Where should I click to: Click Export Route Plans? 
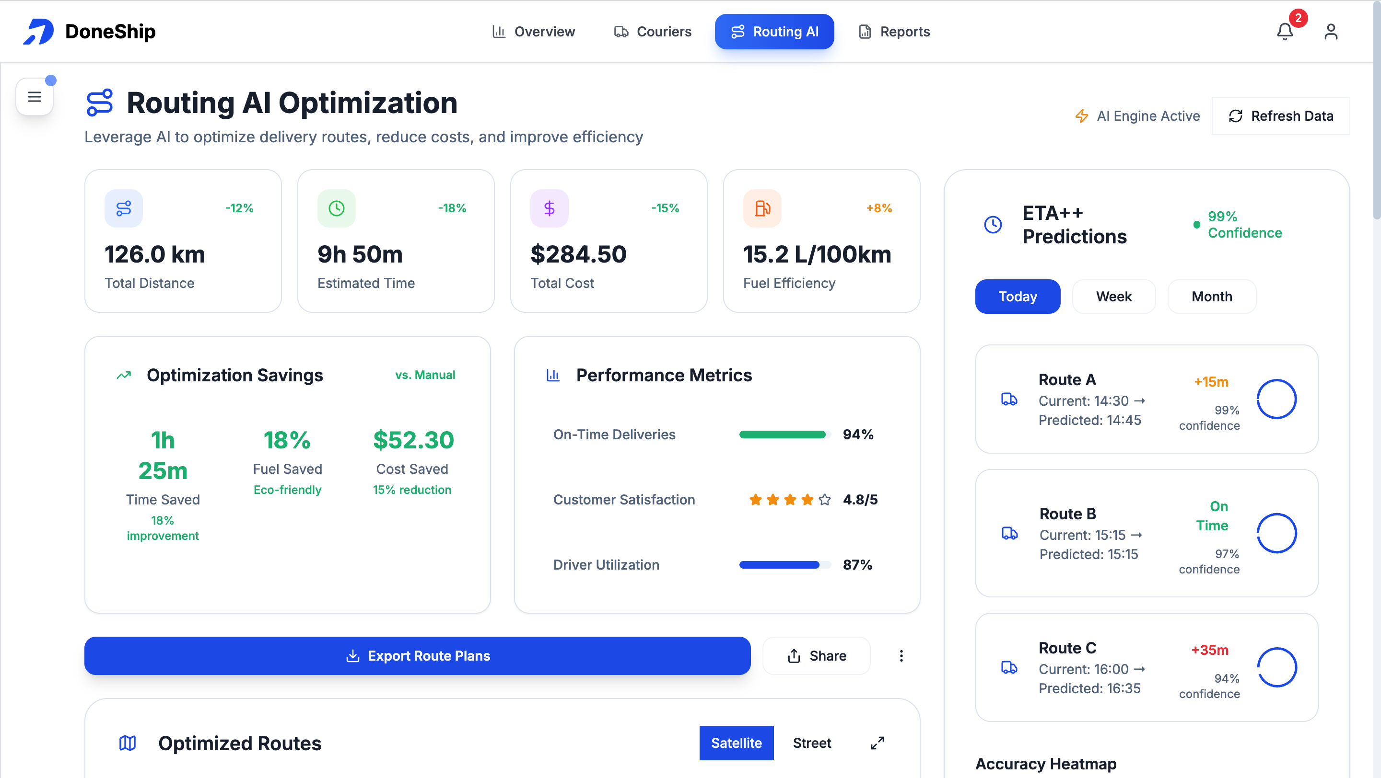click(x=418, y=655)
